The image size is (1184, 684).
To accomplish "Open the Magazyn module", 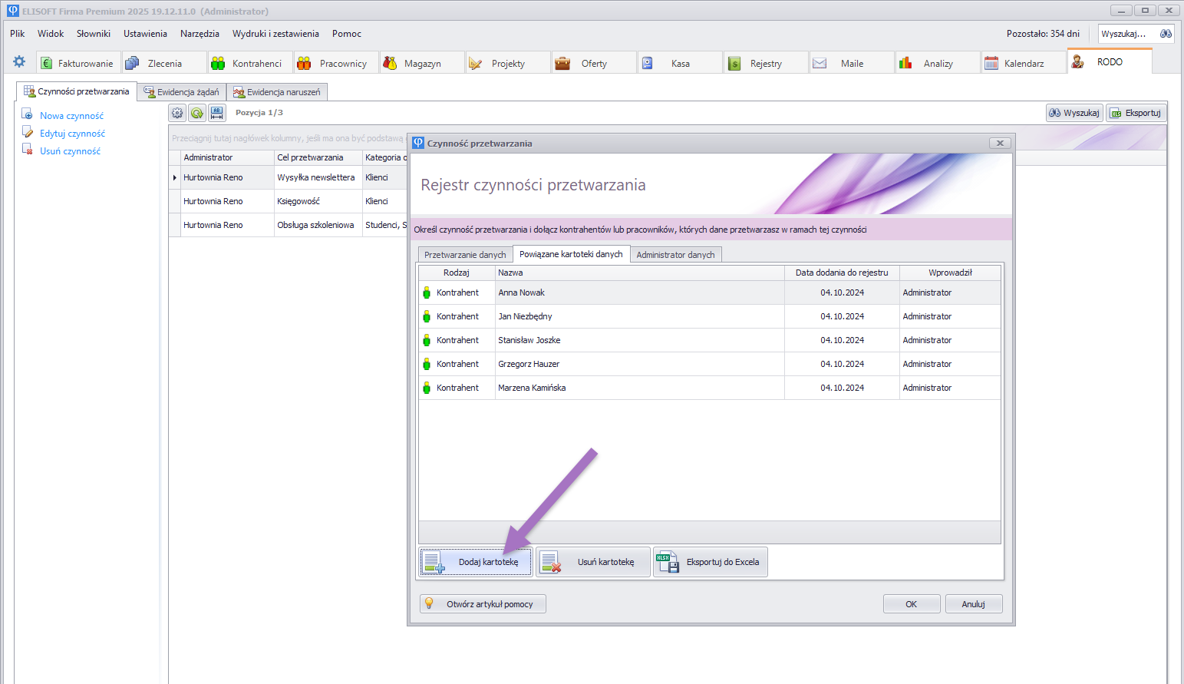I will [414, 64].
